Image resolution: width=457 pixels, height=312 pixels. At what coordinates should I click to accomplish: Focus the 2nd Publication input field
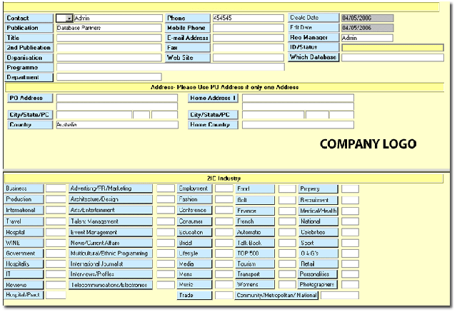pos(109,48)
